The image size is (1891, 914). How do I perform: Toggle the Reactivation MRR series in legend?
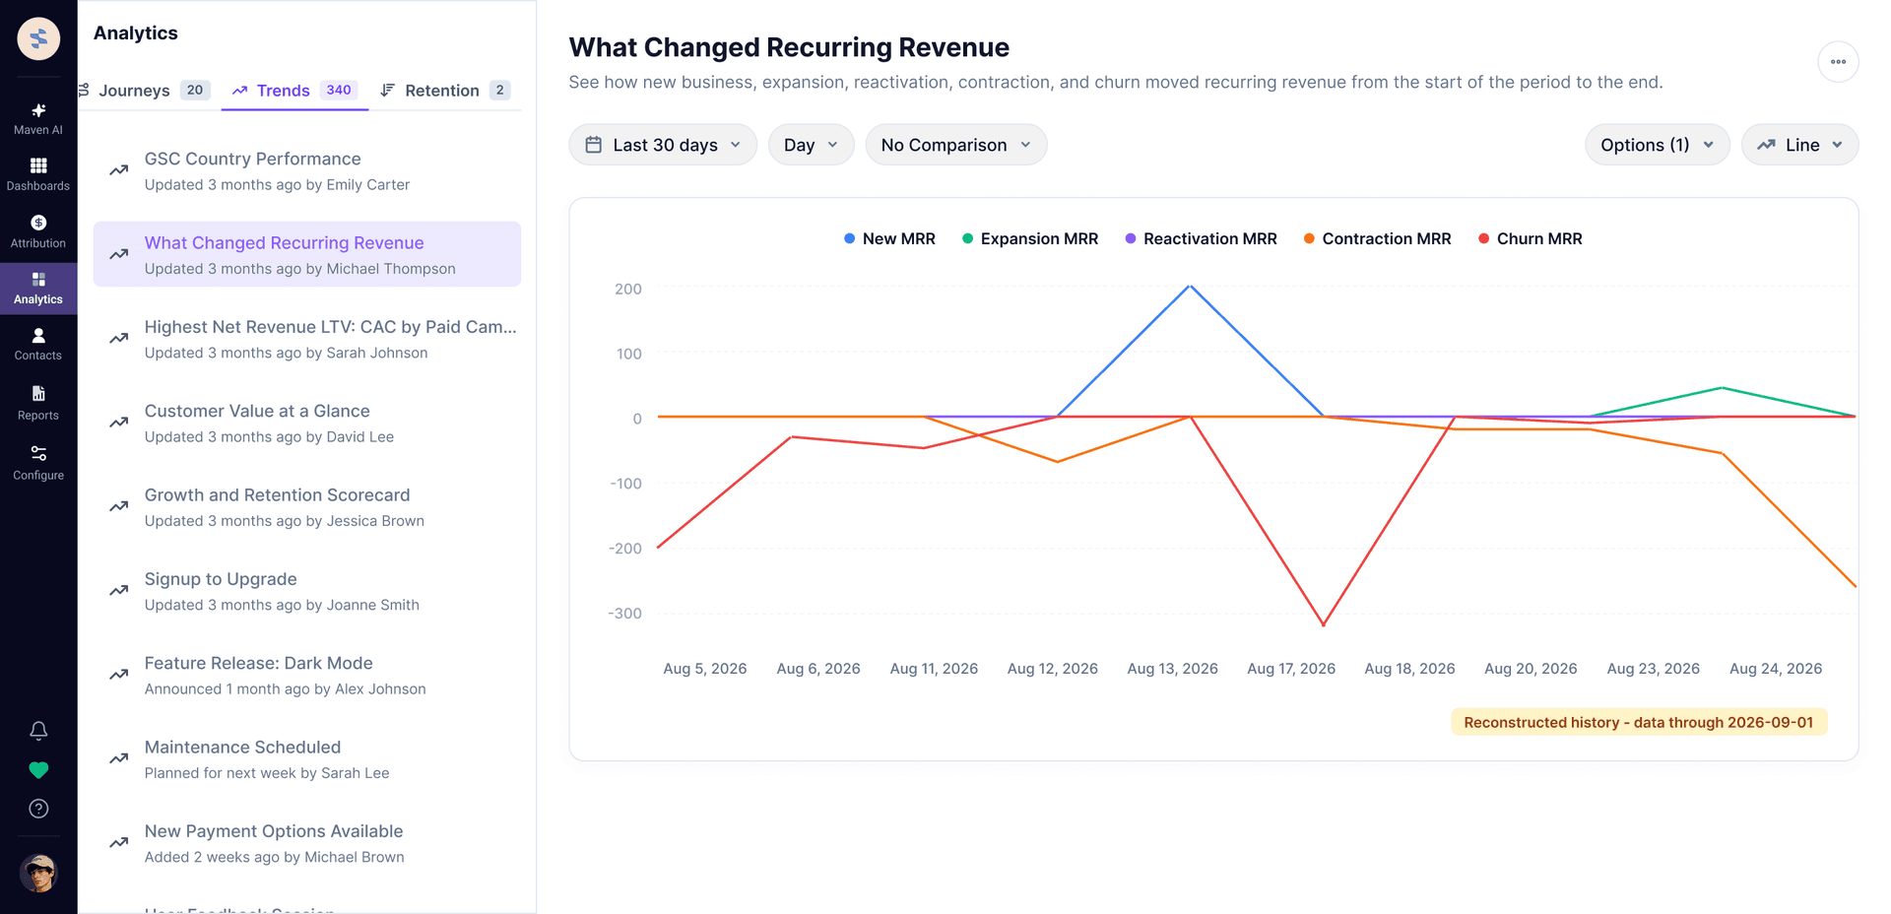coord(1201,238)
